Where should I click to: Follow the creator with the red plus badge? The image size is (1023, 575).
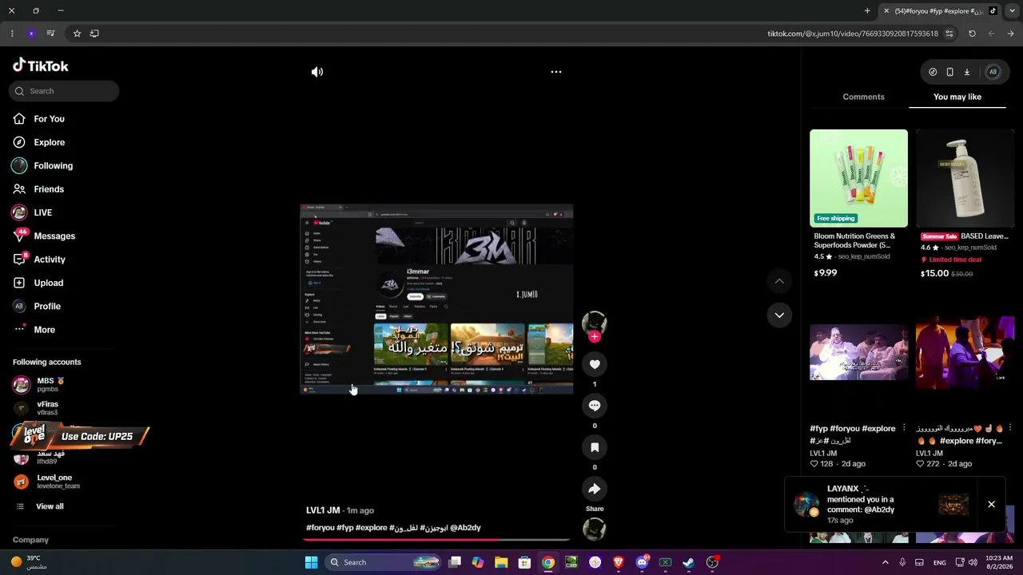click(594, 337)
